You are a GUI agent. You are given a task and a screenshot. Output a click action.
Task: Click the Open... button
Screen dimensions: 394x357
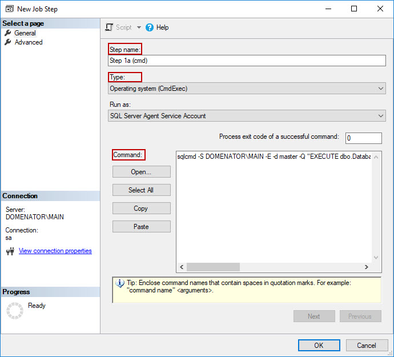[142, 172]
